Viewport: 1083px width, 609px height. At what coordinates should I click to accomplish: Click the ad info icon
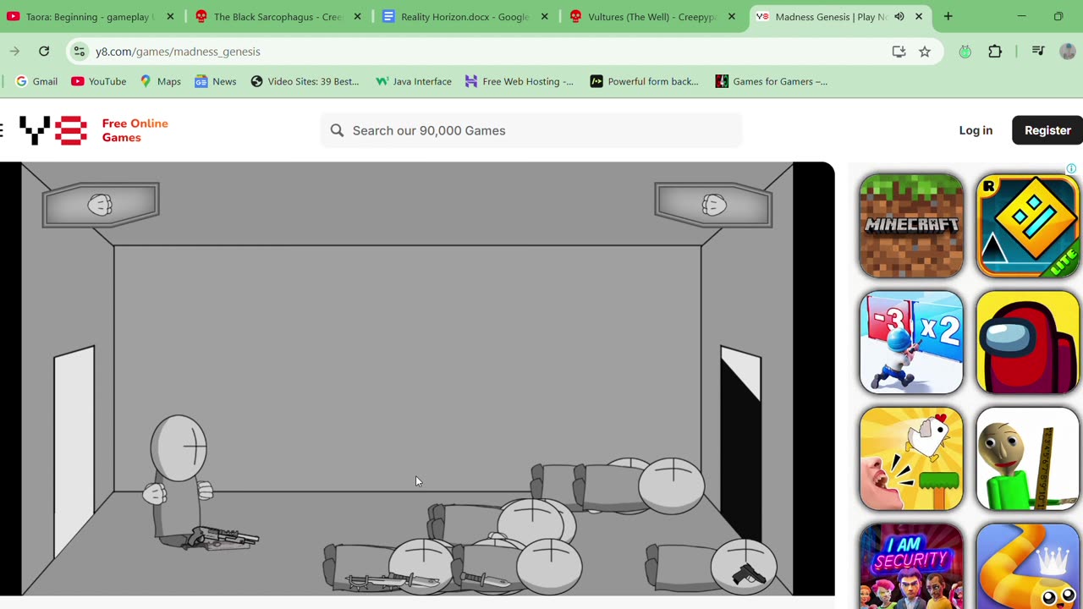tap(1071, 168)
